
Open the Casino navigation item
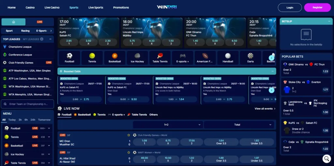(x=30, y=8)
